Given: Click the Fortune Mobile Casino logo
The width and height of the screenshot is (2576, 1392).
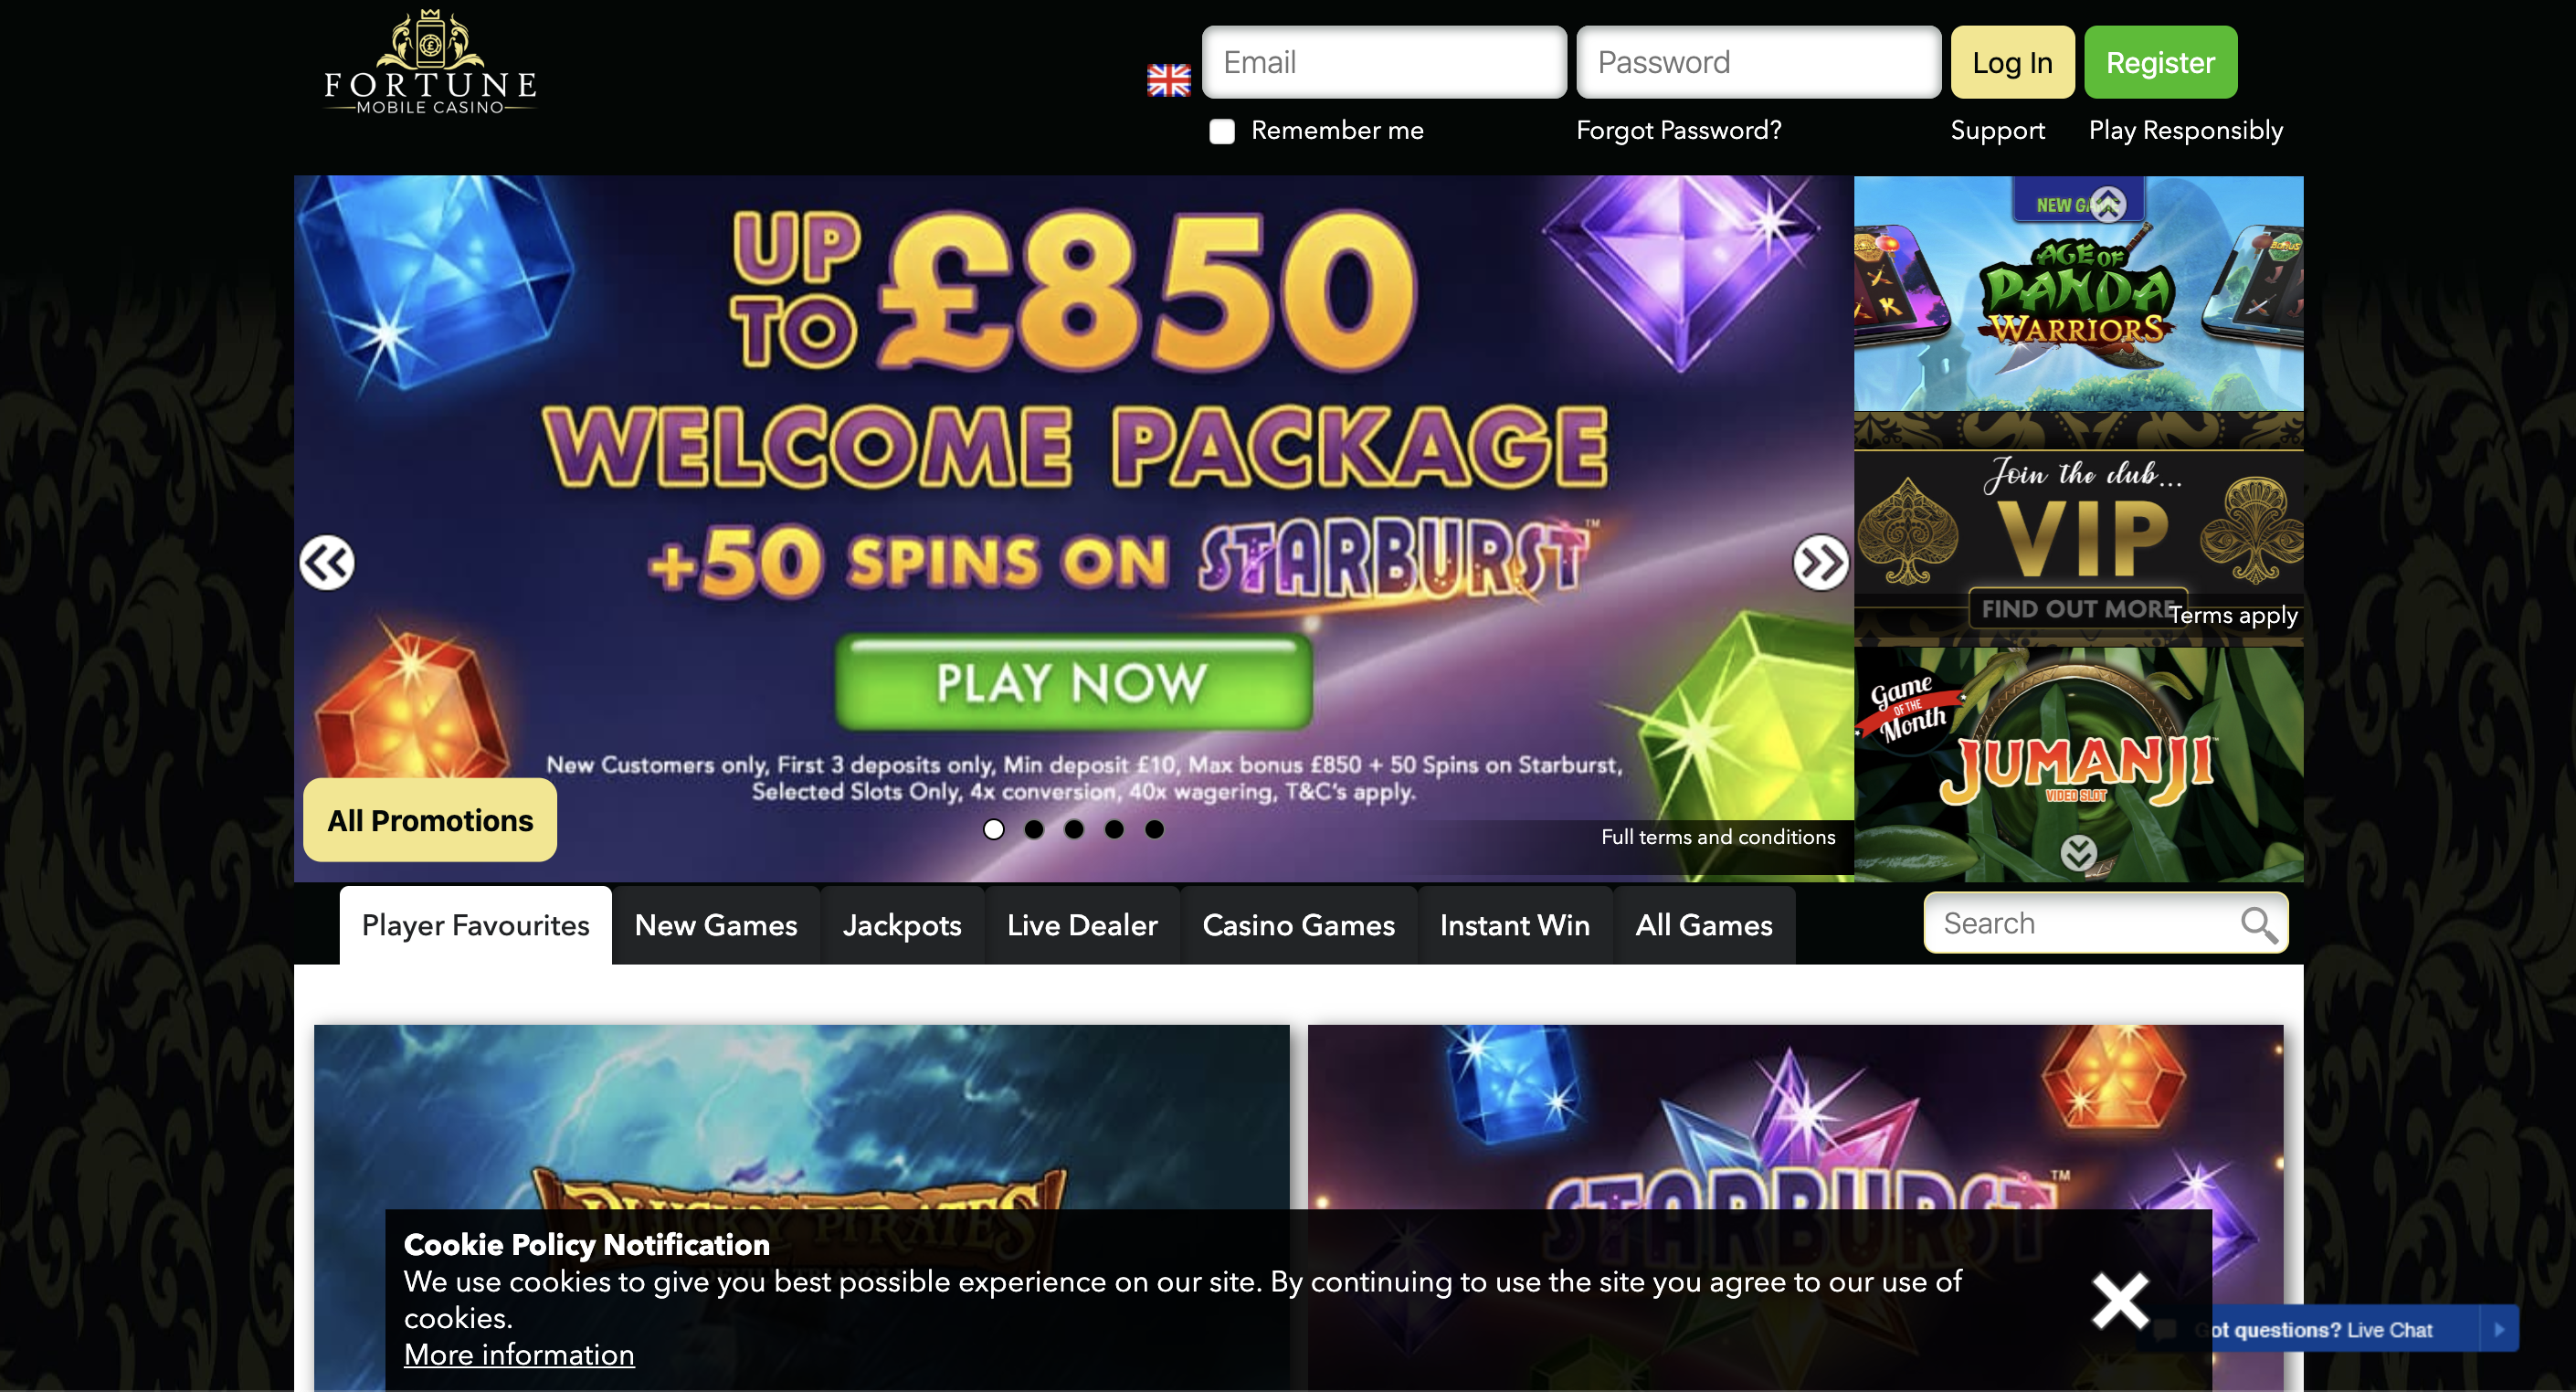Looking at the screenshot, I should (430, 63).
